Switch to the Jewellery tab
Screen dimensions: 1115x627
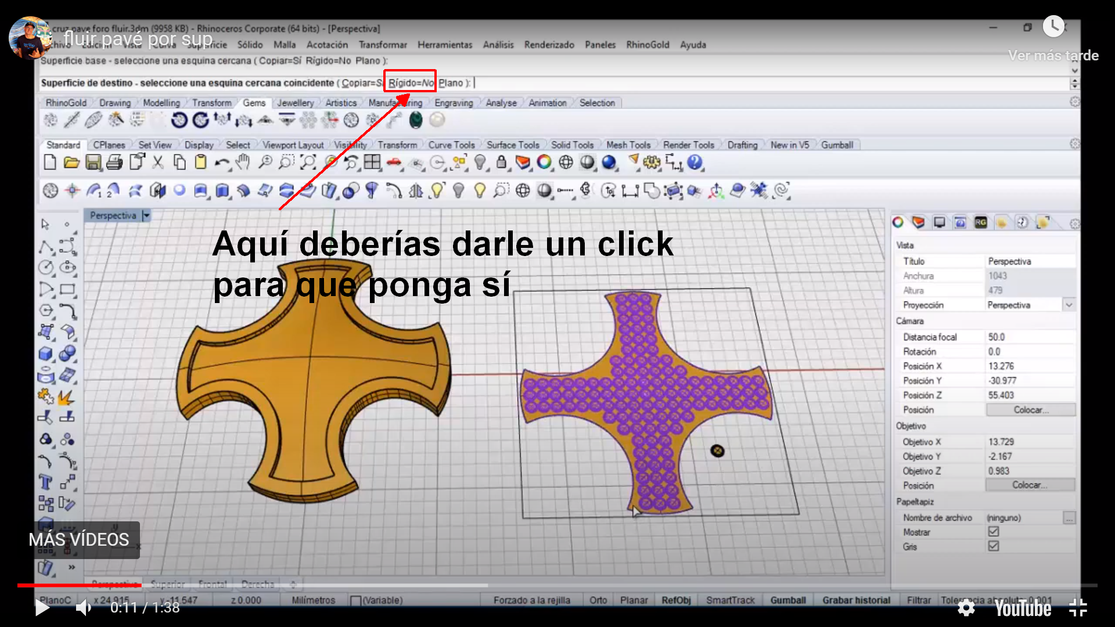coord(295,103)
